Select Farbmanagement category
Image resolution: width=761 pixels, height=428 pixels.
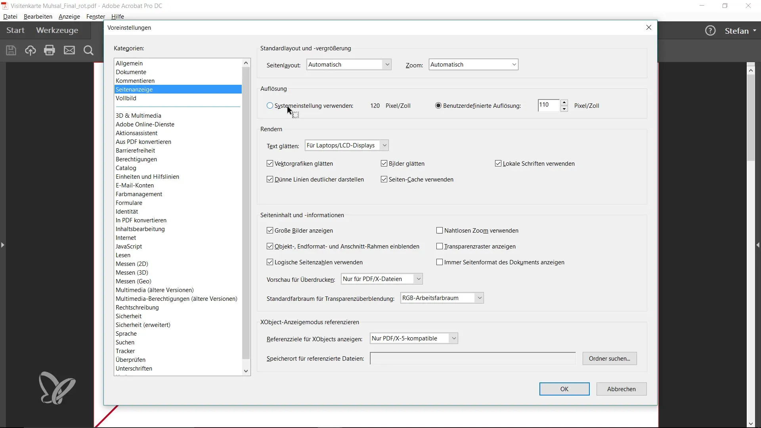click(x=178, y=194)
